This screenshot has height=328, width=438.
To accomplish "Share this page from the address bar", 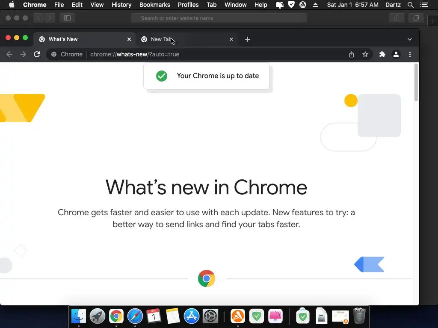I will [x=352, y=54].
